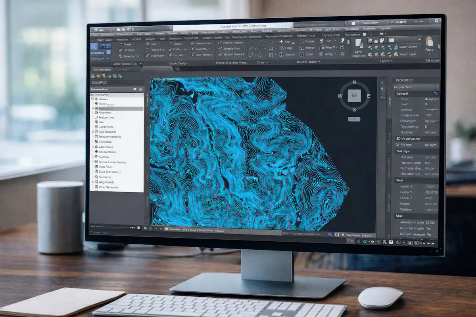The image size is (476, 317).
Task: Select the Pipe Network ribbon tool
Action: [x=202, y=55]
